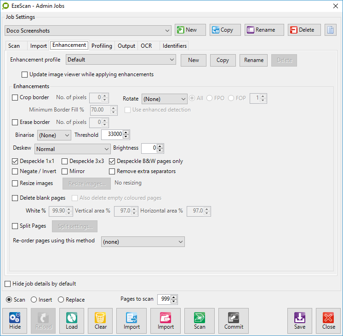Tick the Delete blank pages checkbox
The image size is (343, 336).
click(x=15, y=198)
